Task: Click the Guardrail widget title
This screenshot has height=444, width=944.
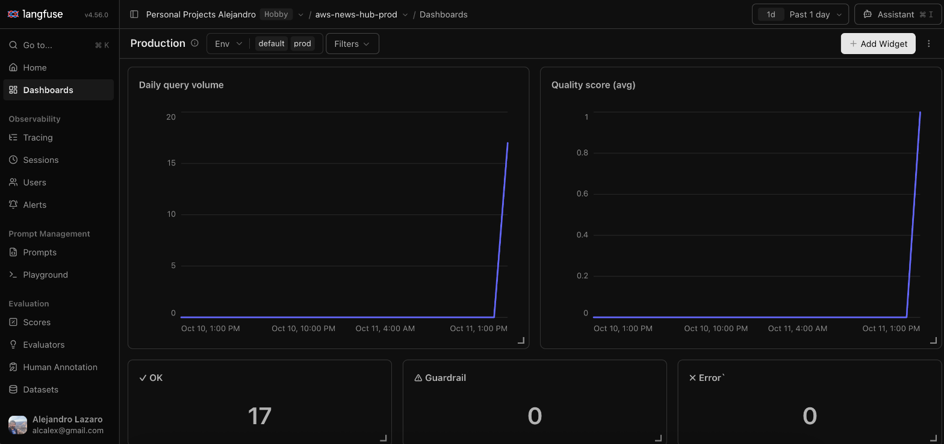Action: [x=440, y=378]
